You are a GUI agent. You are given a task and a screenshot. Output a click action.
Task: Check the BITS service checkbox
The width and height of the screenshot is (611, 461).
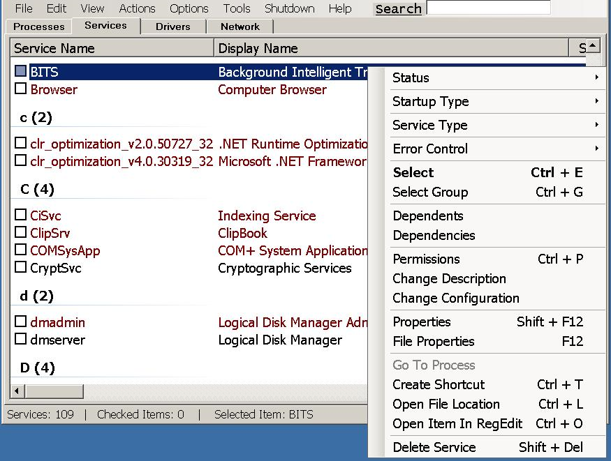pyautogui.click(x=21, y=71)
